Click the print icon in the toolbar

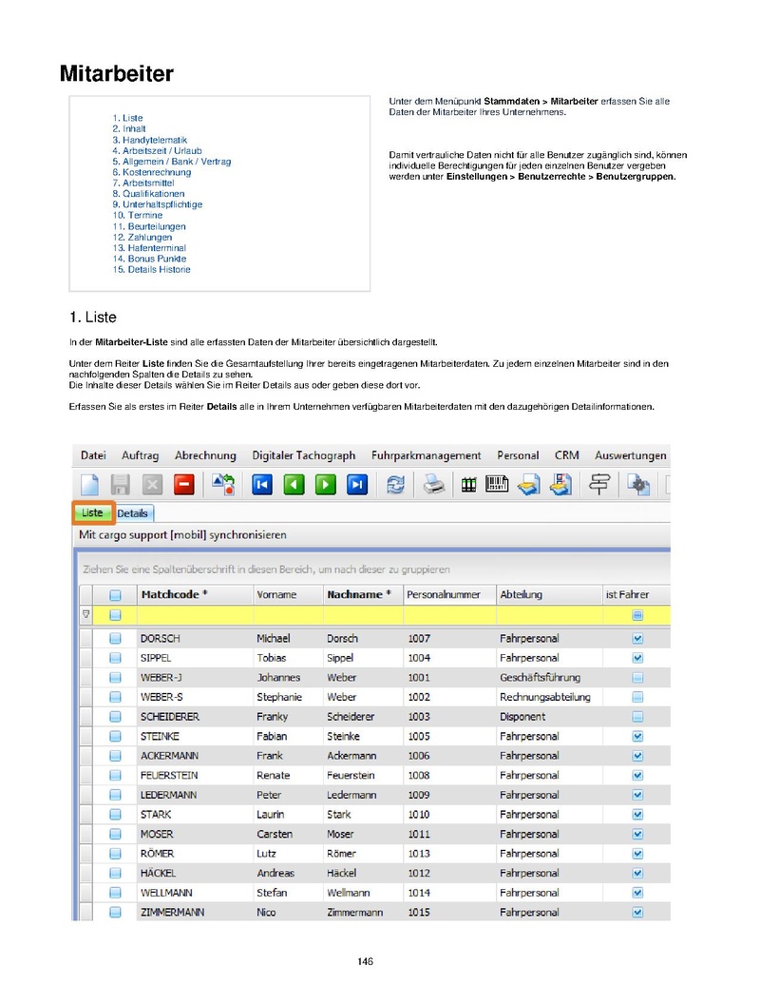433,484
